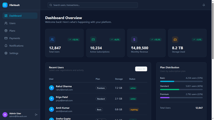
Task: Open the notifications bell in top bar
Action: [204, 5]
